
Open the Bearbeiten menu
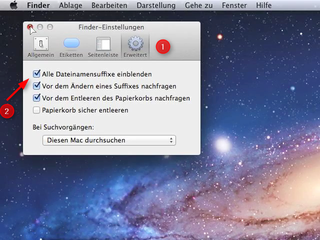pos(109,5)
